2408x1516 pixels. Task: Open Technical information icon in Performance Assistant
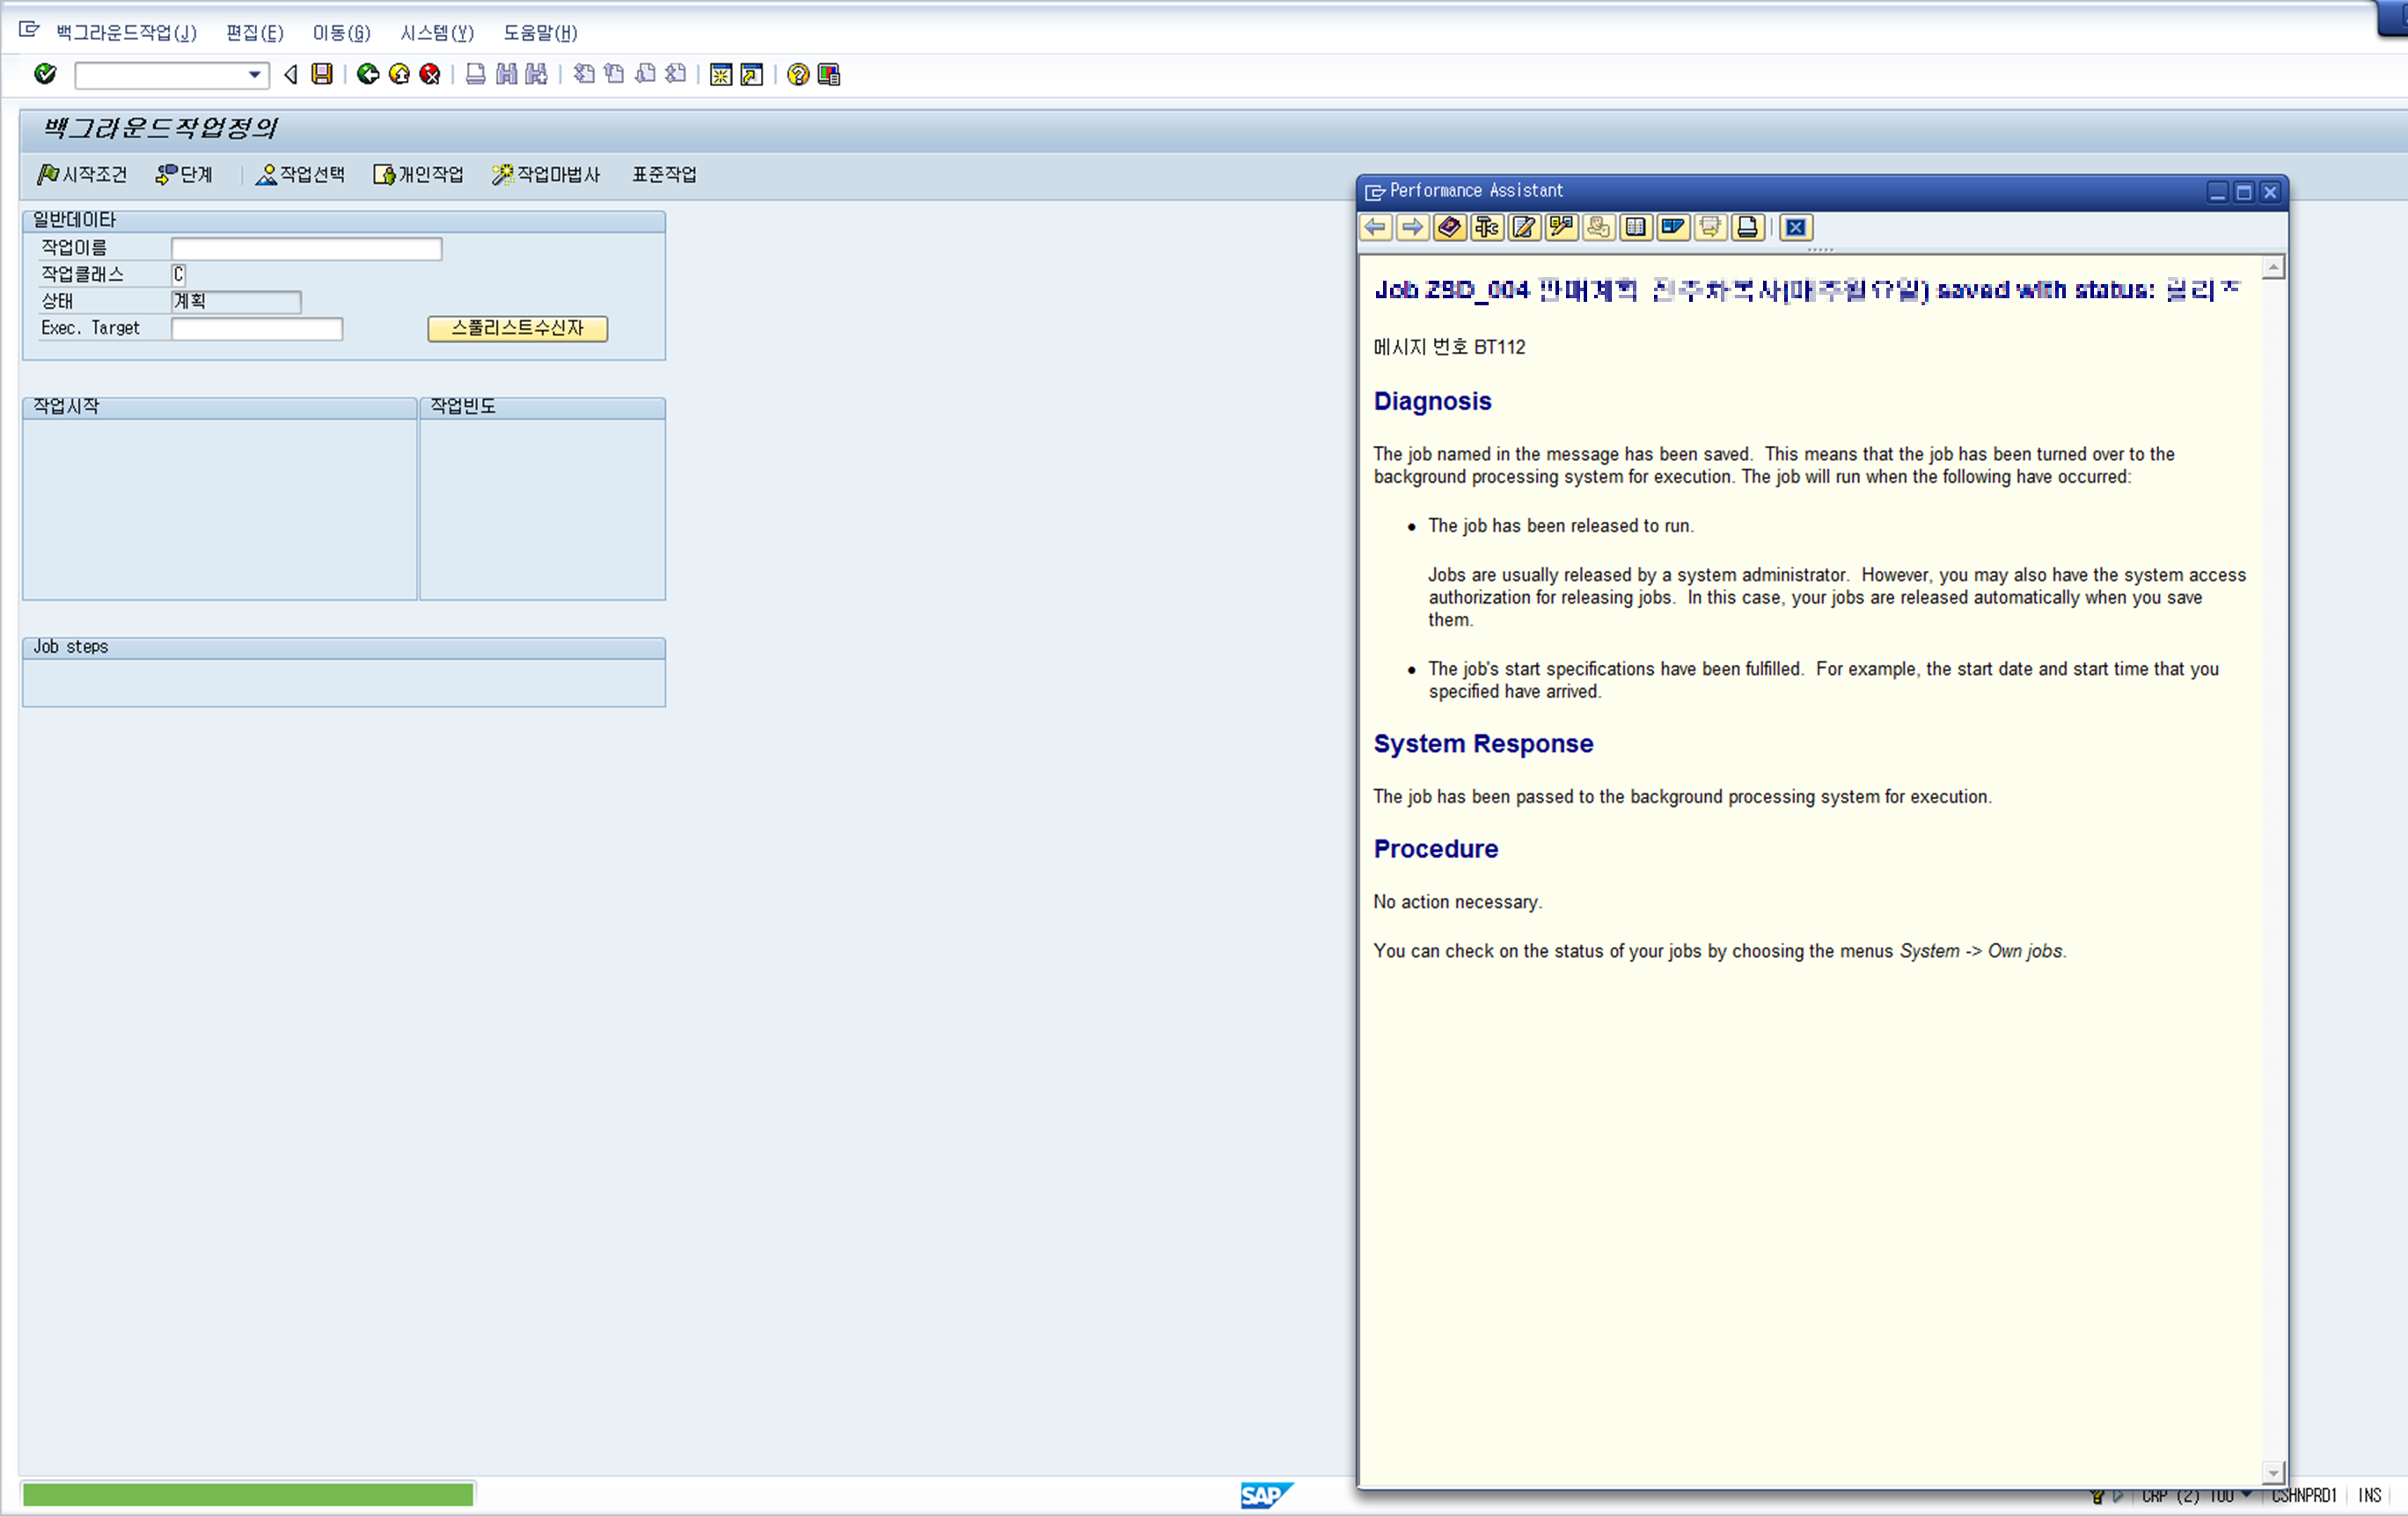pos(1487,227)
